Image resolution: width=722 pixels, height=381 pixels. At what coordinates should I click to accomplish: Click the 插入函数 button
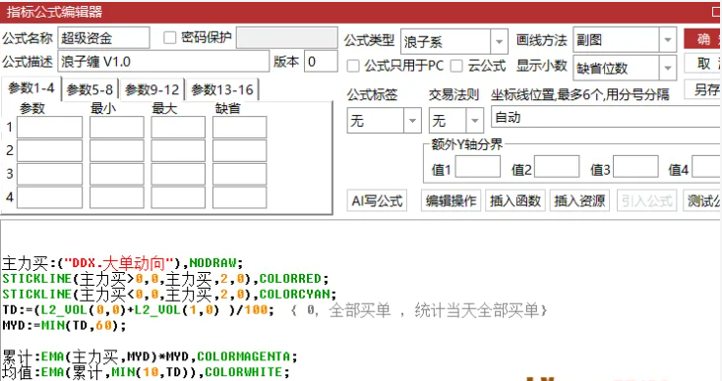[x=515, y=201]
